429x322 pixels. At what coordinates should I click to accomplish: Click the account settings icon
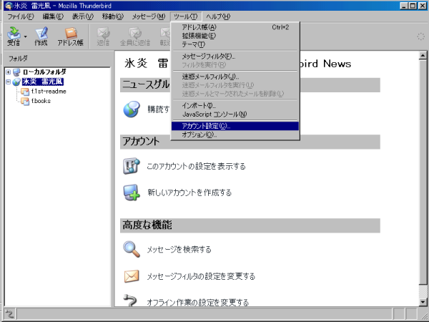(x=132, y=166)
